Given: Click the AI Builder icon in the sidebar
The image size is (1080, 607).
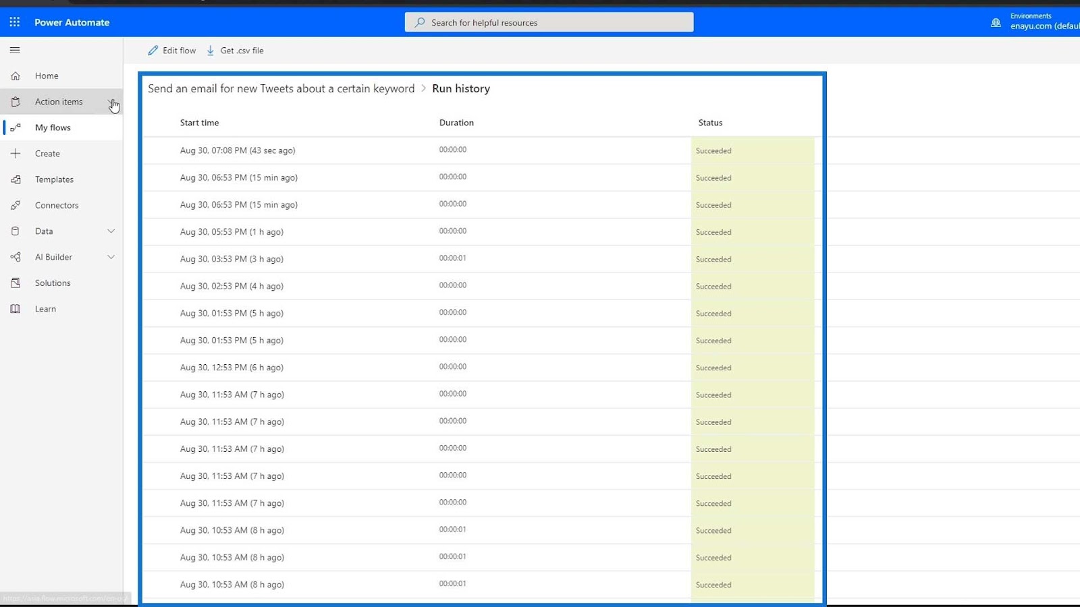Looking at the screenshot, I should tap(16, 257).
